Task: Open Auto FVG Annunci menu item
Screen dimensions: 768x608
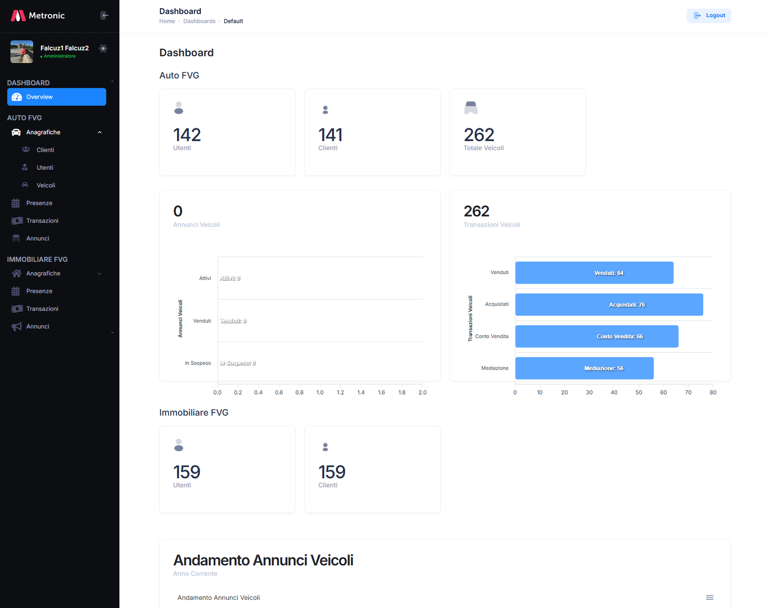Action: tap(37, 238)
